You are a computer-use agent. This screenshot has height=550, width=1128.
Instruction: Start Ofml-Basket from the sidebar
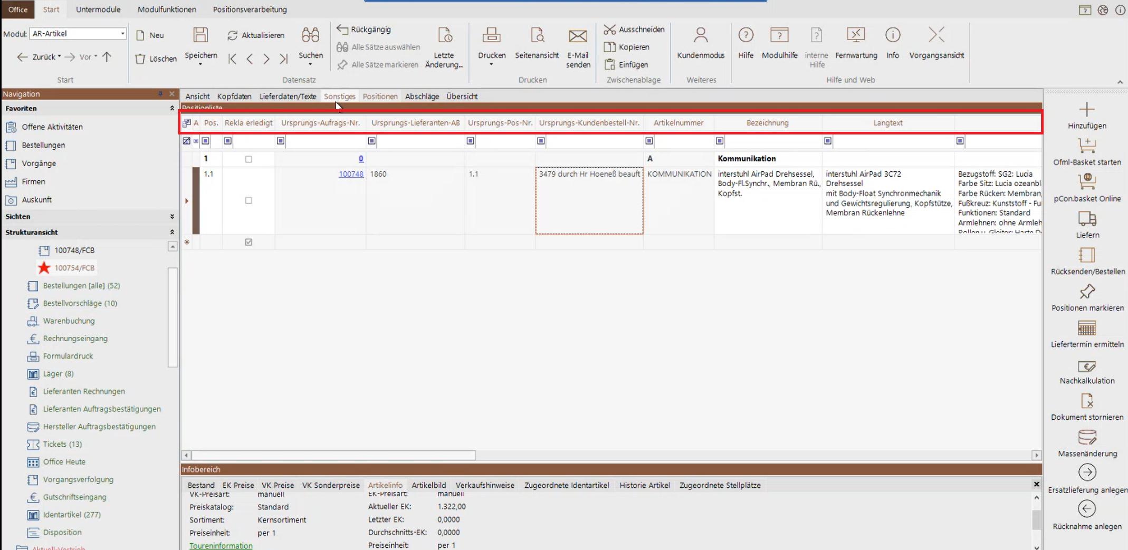[1087, 146]
